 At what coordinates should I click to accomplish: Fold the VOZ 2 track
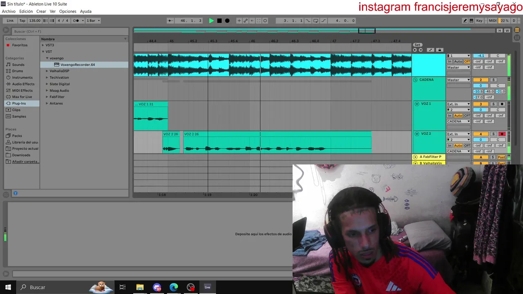coord(417,134)
